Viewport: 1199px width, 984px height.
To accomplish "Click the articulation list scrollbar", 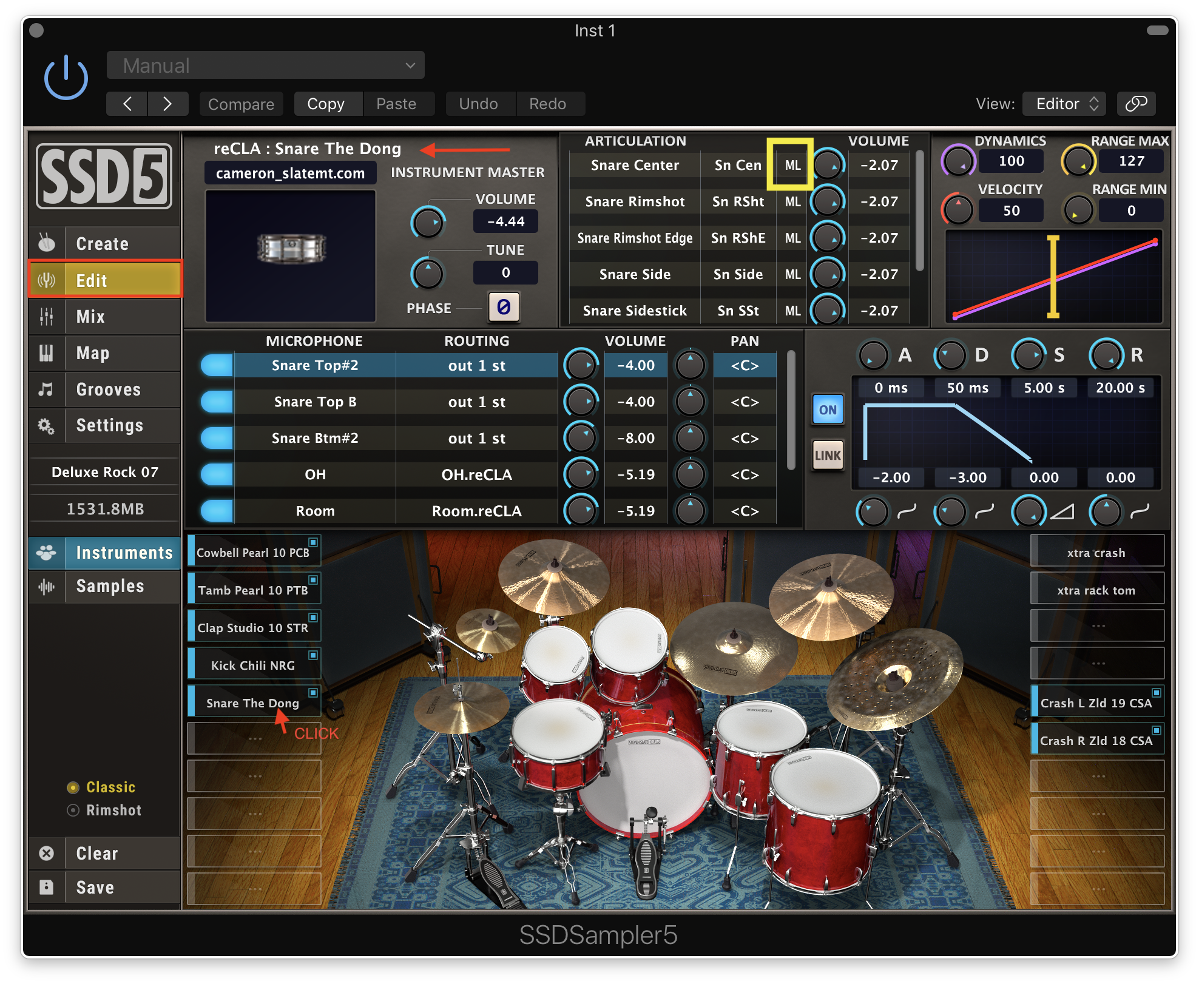I will click(919, 211).
